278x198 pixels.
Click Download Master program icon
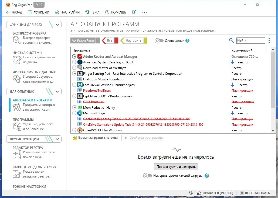click(80, 68)
